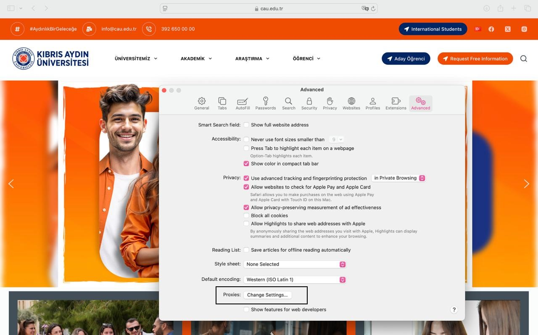Open the Facebook social icon
The image size is (538, 335).
point(491,29)
